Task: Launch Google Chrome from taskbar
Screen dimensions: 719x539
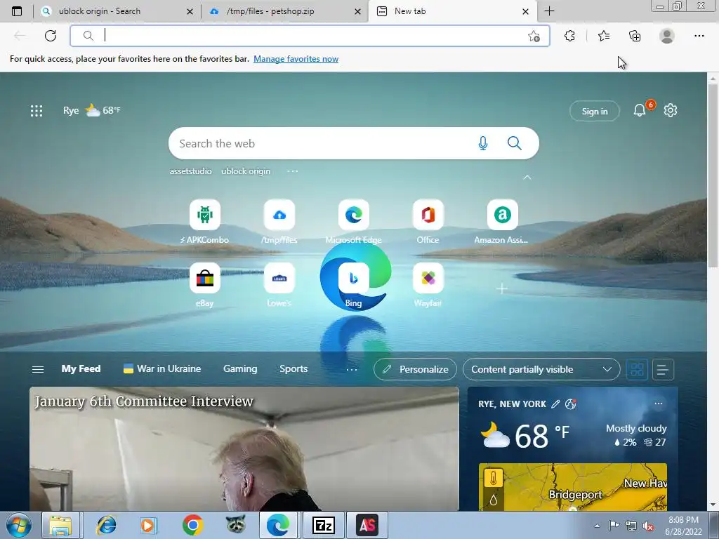Action: click(x=192, y=525)
